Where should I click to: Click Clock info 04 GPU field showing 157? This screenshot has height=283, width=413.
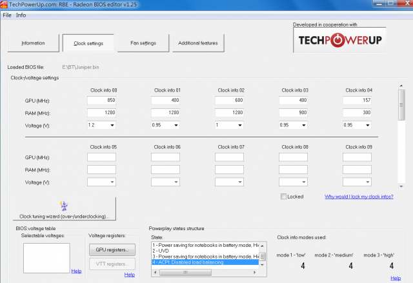(357, 100)
